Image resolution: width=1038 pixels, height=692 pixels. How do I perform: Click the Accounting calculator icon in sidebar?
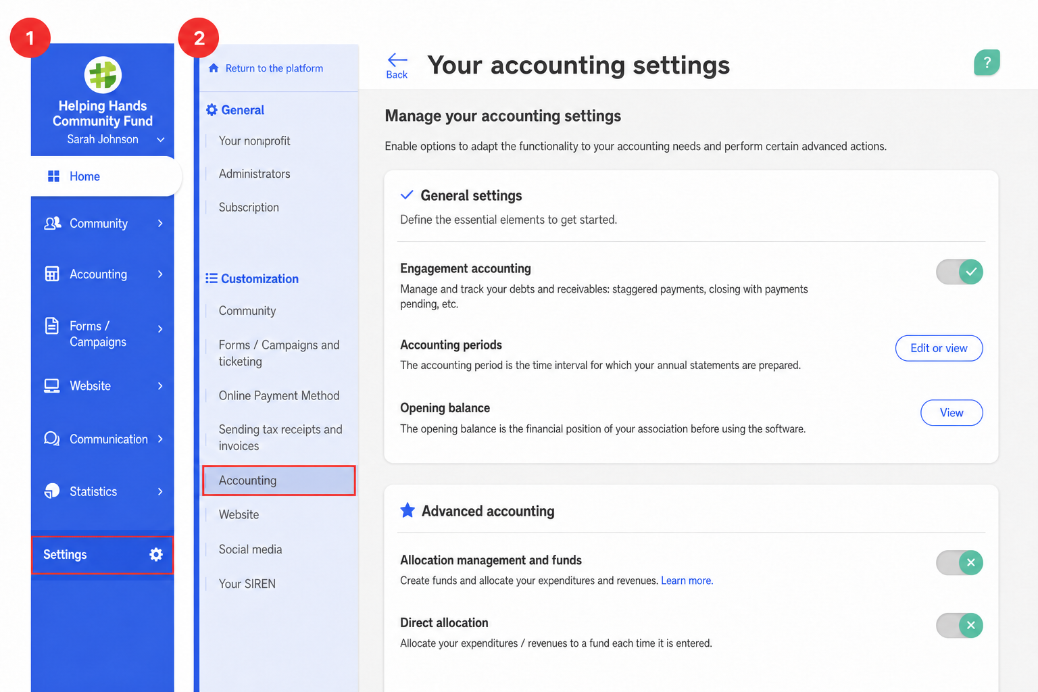point(52,274)
